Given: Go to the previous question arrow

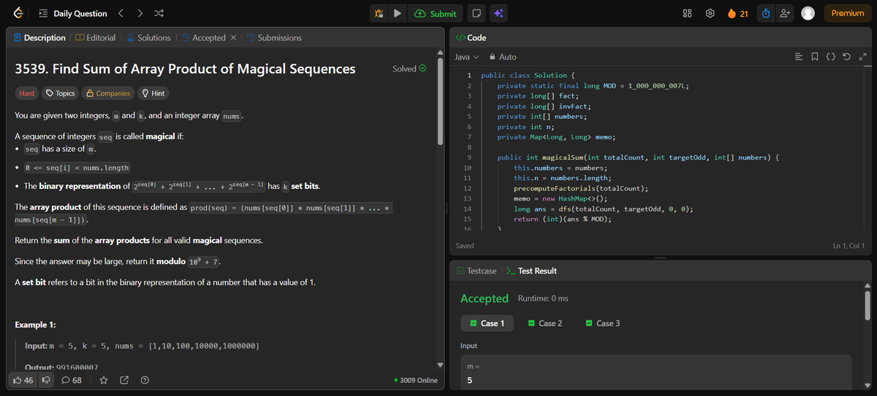Looking at the screenshot, I should pyautogui.click(x=122, y=13).
